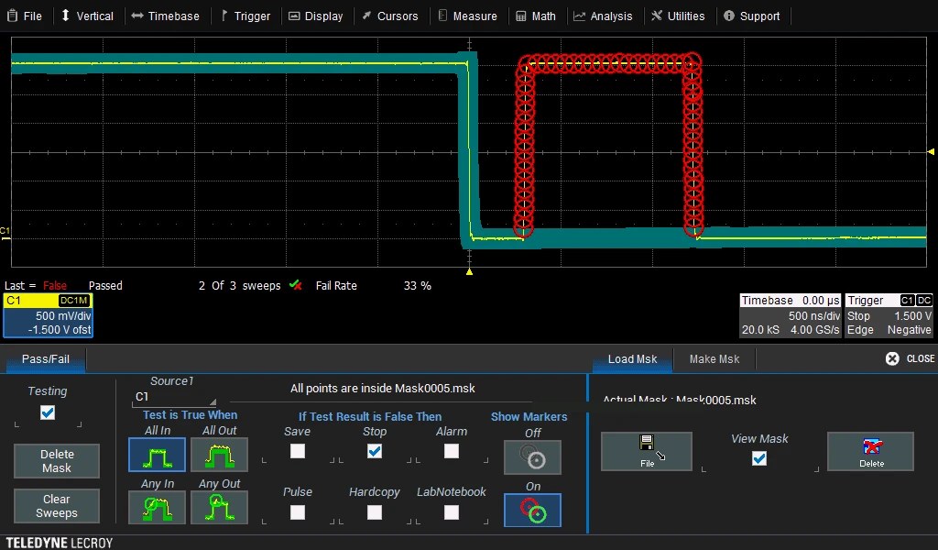Toggle the View Mask checkbox

(759, 458)
